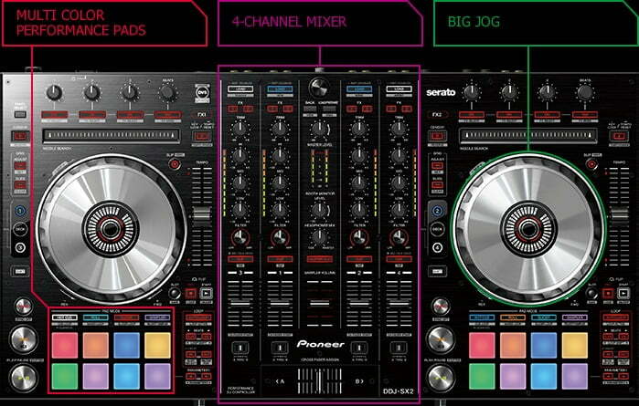Click the BEATS knob in the FX1 section
The height and width of the screenshot is (406, 639).
click(x=167, y=93)
